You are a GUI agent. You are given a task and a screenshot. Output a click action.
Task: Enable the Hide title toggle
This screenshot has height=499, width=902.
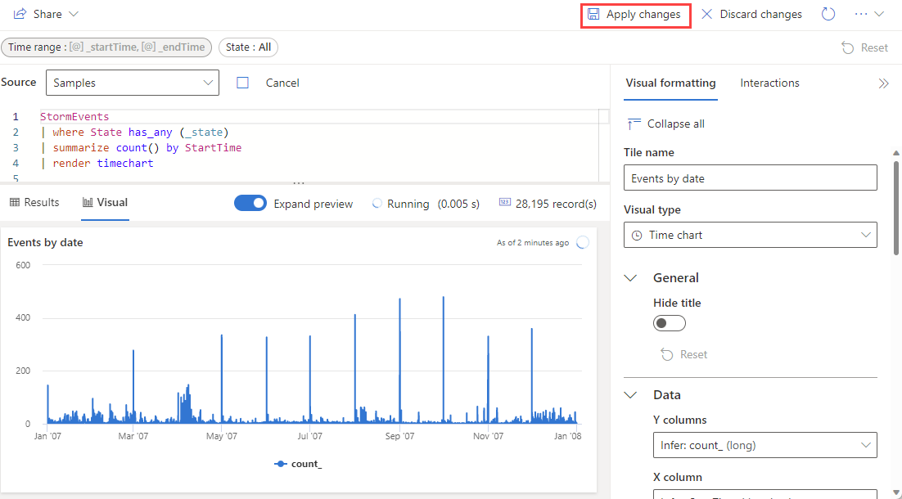coord(669,323)
